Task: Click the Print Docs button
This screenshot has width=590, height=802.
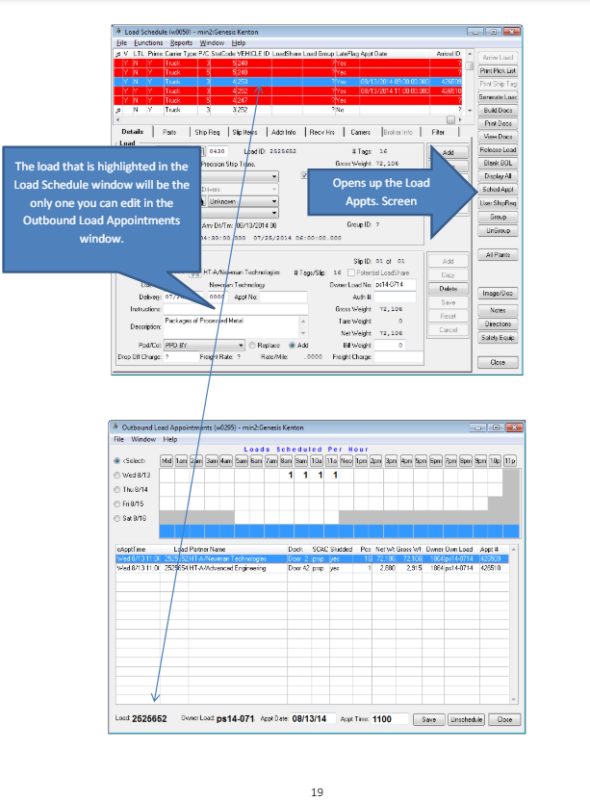Action: (x=498, y=123)
